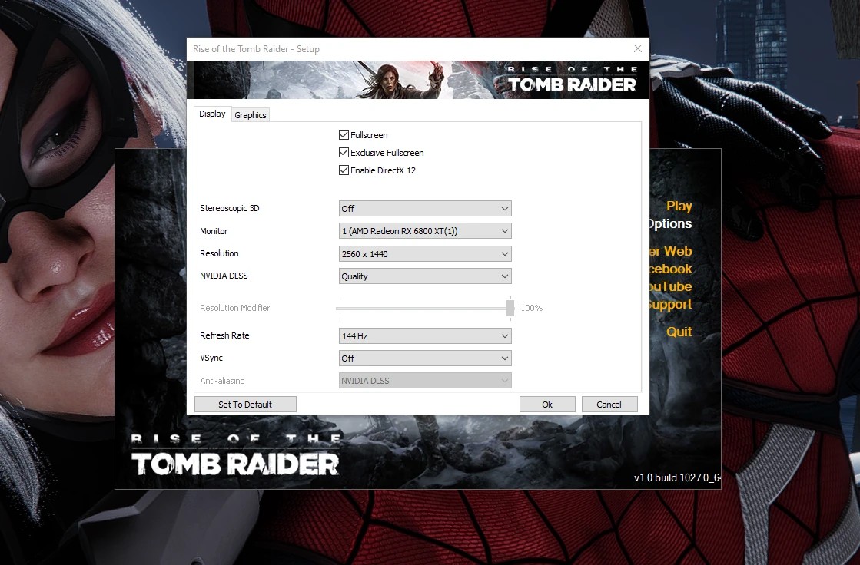The height and width of the screenshot is (565, 860).
Task: Click the Web link in launcher
Action: [670, 251]
